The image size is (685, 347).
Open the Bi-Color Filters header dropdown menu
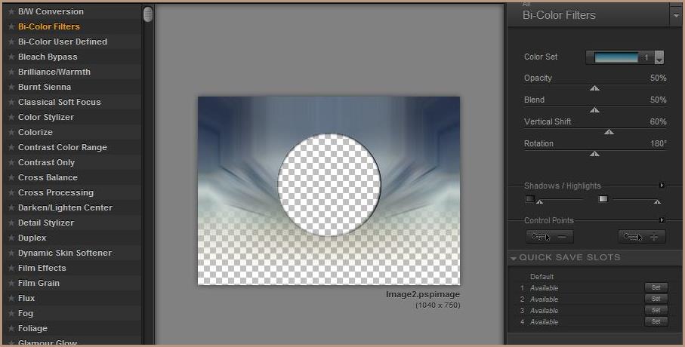[x=675, y=15]
